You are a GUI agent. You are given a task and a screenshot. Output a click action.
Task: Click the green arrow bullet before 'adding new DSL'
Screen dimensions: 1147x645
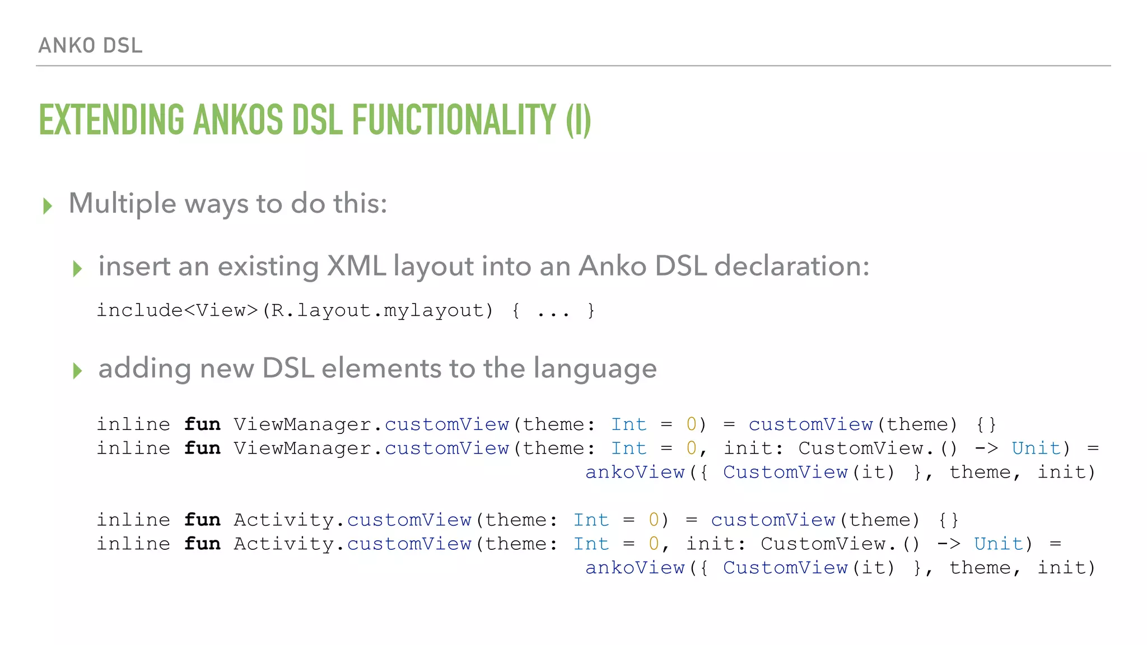(77, 371)
